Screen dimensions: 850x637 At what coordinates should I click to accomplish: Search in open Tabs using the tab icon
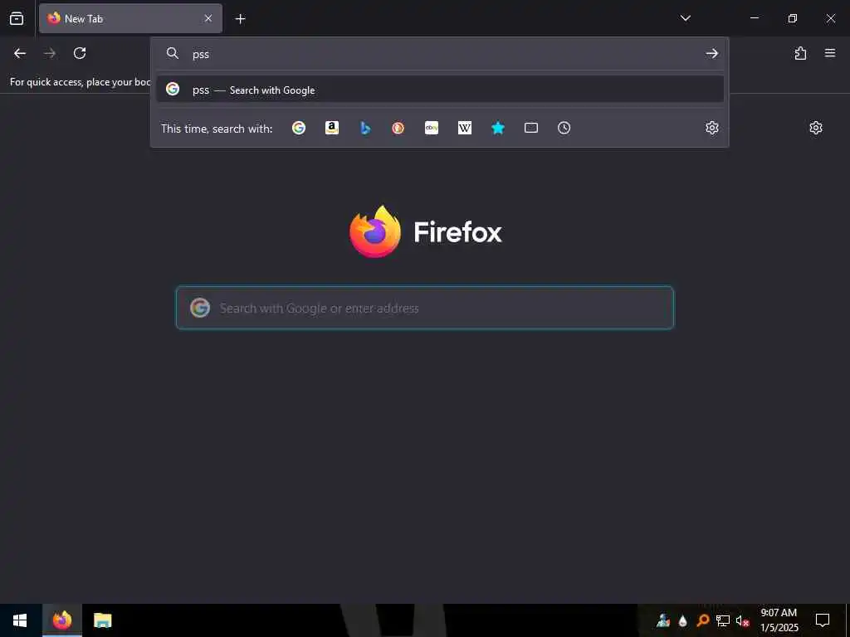point(531,128)
